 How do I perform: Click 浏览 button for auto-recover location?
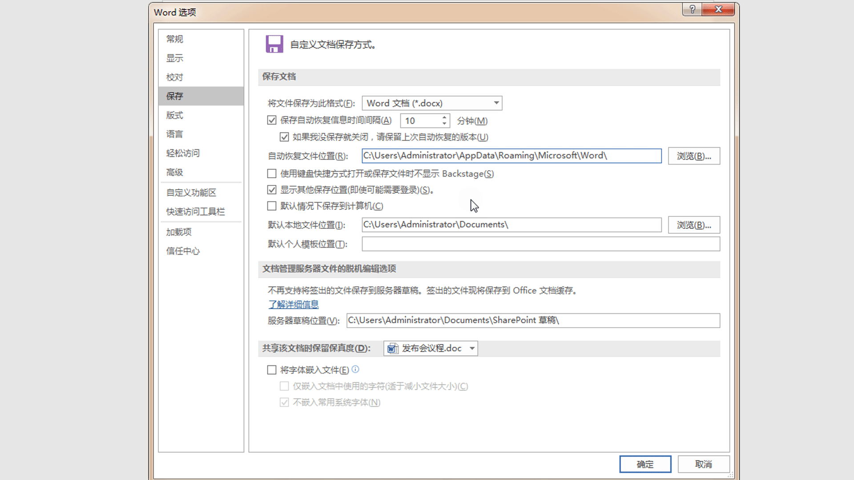693,156
